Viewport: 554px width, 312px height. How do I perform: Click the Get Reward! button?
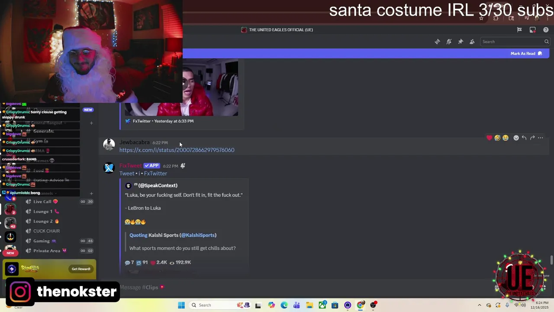[81, 269]
